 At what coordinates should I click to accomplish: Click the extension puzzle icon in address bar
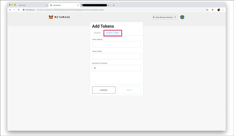tap(23, 10)
